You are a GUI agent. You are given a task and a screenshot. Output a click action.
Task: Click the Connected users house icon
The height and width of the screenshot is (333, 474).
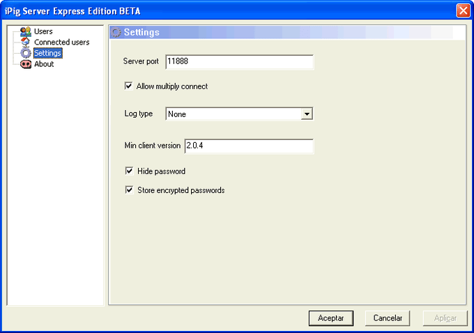point(26,42)
